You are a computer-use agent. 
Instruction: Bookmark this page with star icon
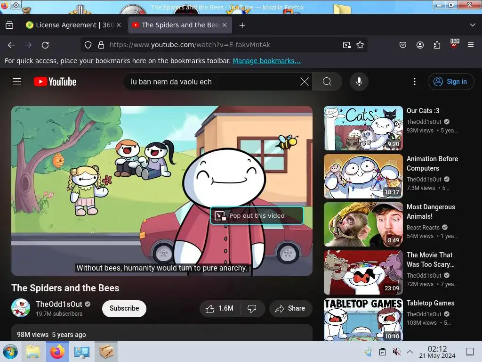point(360,45)
